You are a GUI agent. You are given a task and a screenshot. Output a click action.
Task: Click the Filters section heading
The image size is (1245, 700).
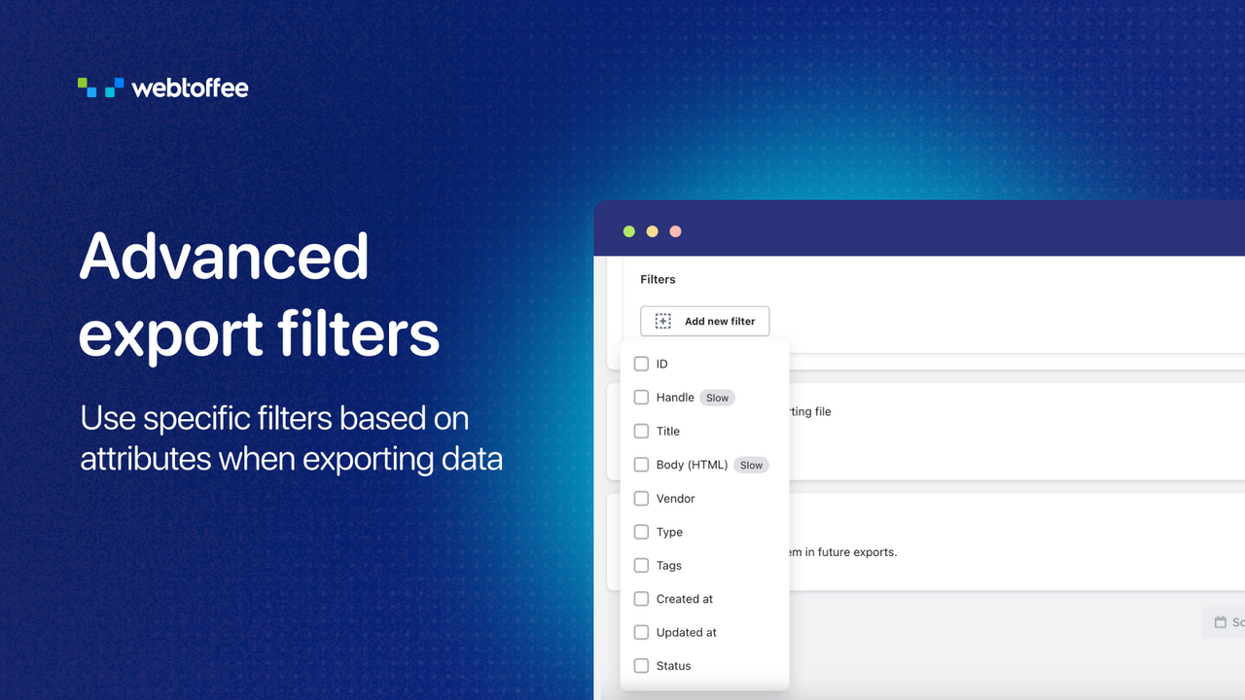[x=658, y=279]
